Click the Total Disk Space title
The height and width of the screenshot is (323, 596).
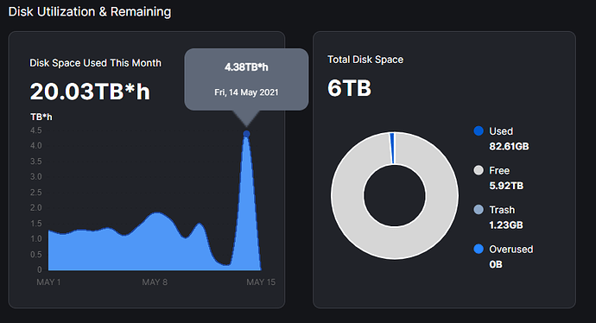[365, 60]
